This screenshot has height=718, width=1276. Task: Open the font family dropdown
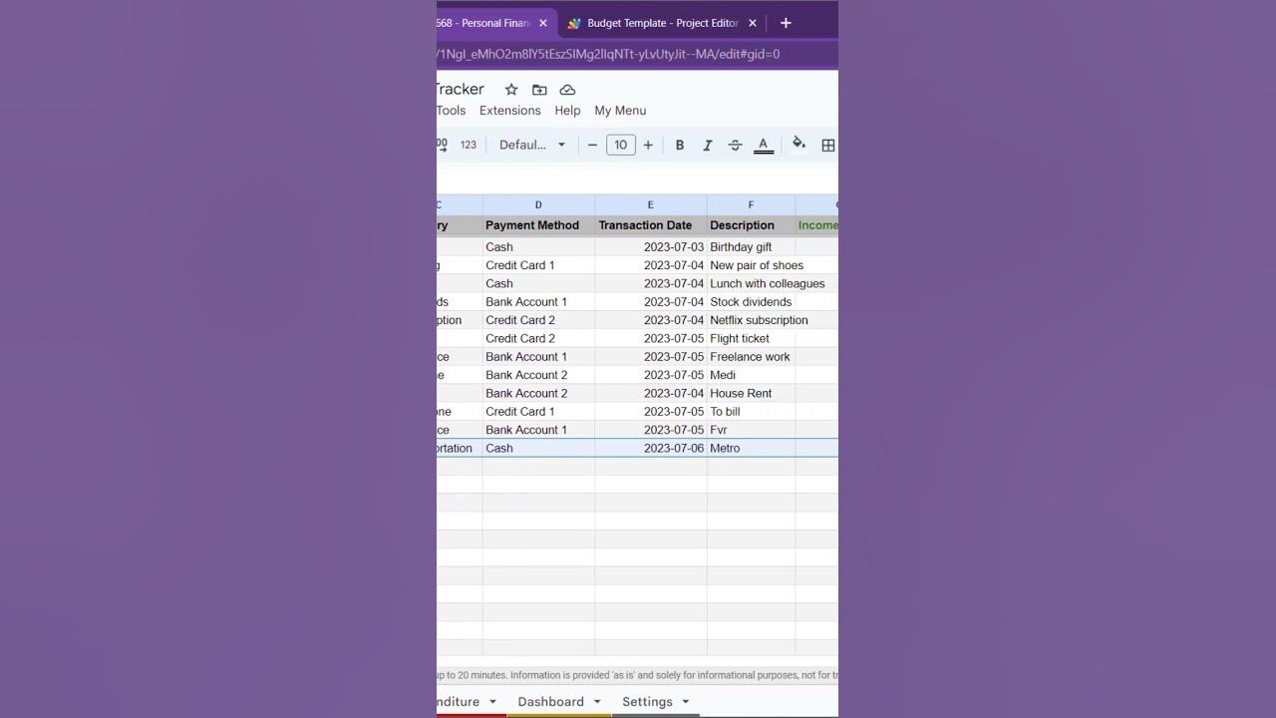[532, 145]
